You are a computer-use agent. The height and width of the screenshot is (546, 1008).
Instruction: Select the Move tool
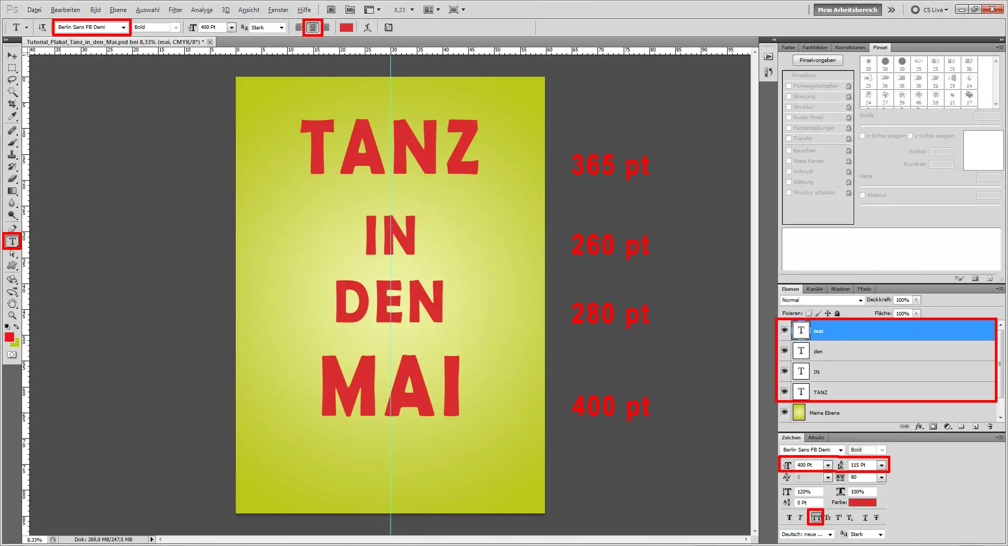12,55
